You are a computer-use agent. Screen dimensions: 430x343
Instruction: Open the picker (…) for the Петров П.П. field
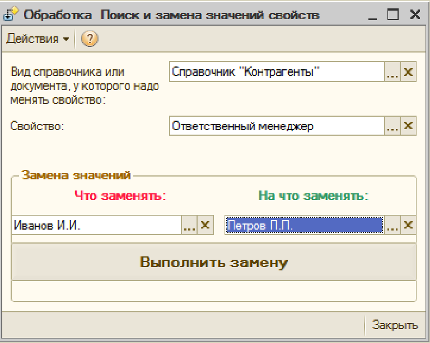(x=392, y=225)
